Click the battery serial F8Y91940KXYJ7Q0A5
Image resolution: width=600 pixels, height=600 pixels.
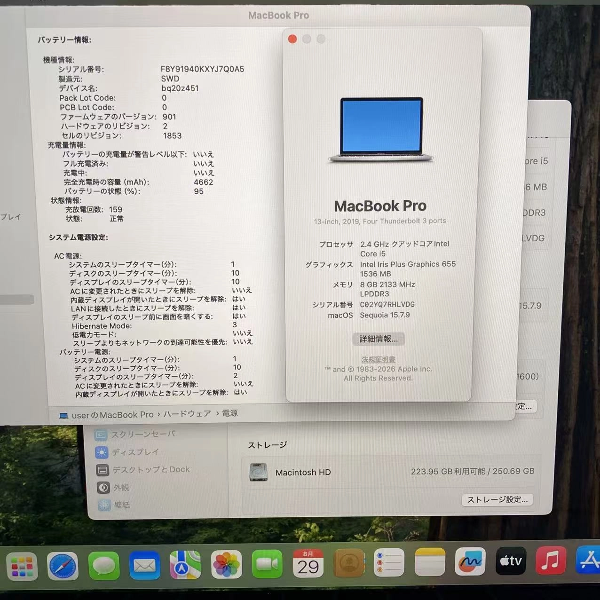pyautogui.click(x=203, y=69)
